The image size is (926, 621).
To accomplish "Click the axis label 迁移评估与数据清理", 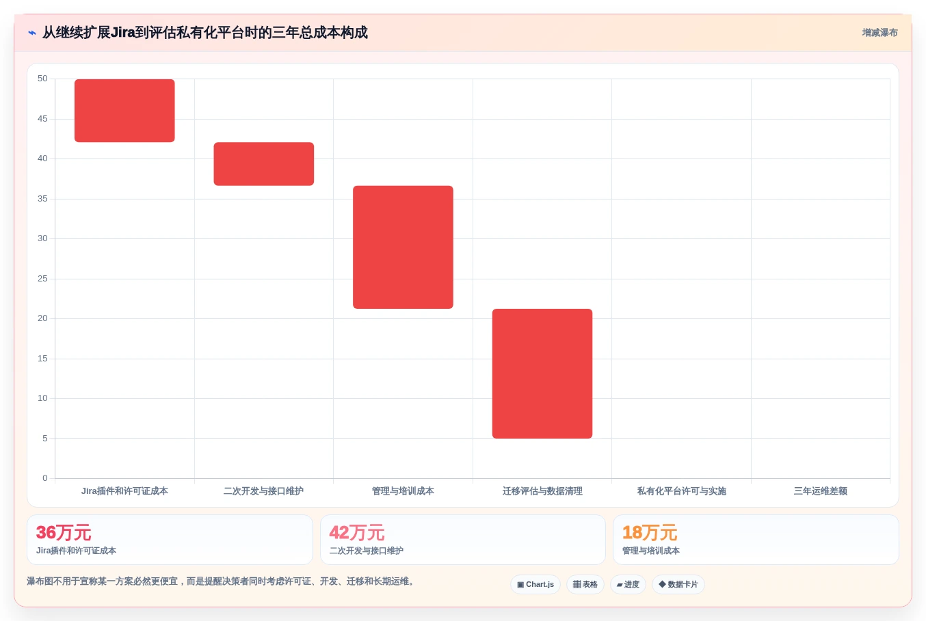I will [x=542, y=491].
